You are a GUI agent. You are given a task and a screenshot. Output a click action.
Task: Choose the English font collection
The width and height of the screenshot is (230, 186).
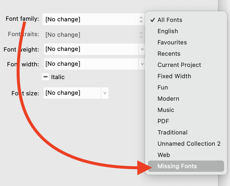[x=168, y=31]
